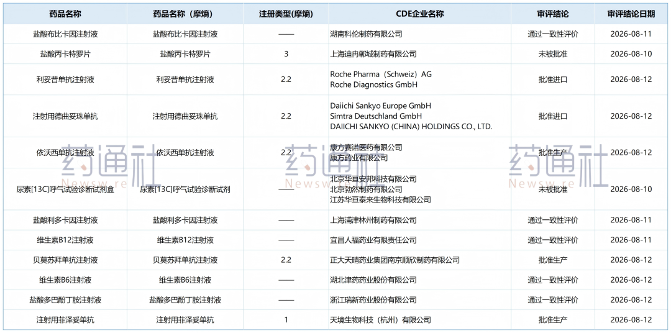Select company cell 上海浦津林州制药有限公司
Viewport: 671px width, 333px height.
(373, 220)
